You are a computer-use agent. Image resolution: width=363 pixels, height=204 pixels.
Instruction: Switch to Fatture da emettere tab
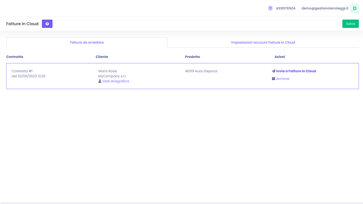coord(87,42)
